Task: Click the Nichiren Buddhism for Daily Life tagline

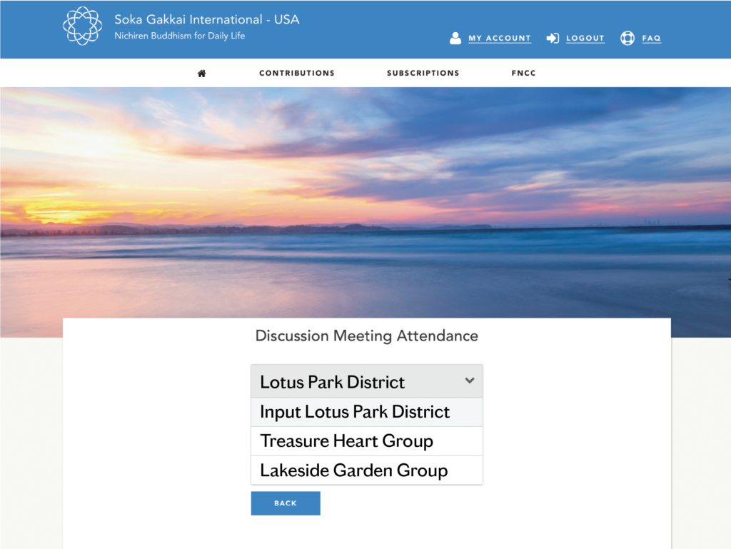Action: 179,36
